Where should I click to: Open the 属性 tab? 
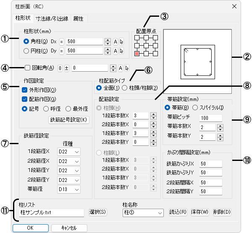point(78,18)
